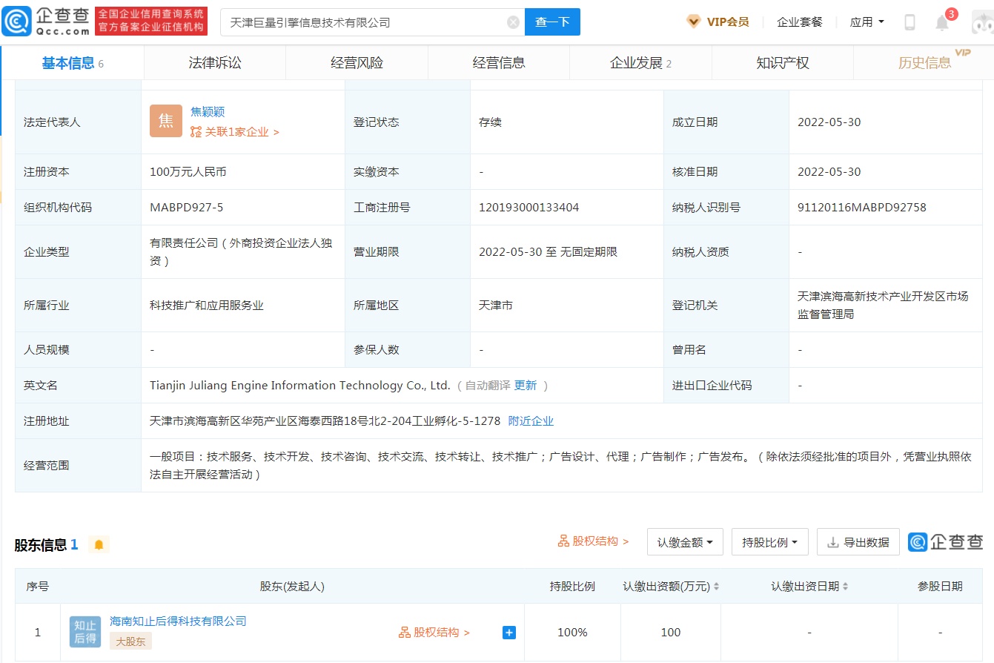Click the 焦 orange avatar tile

point(166,121)
